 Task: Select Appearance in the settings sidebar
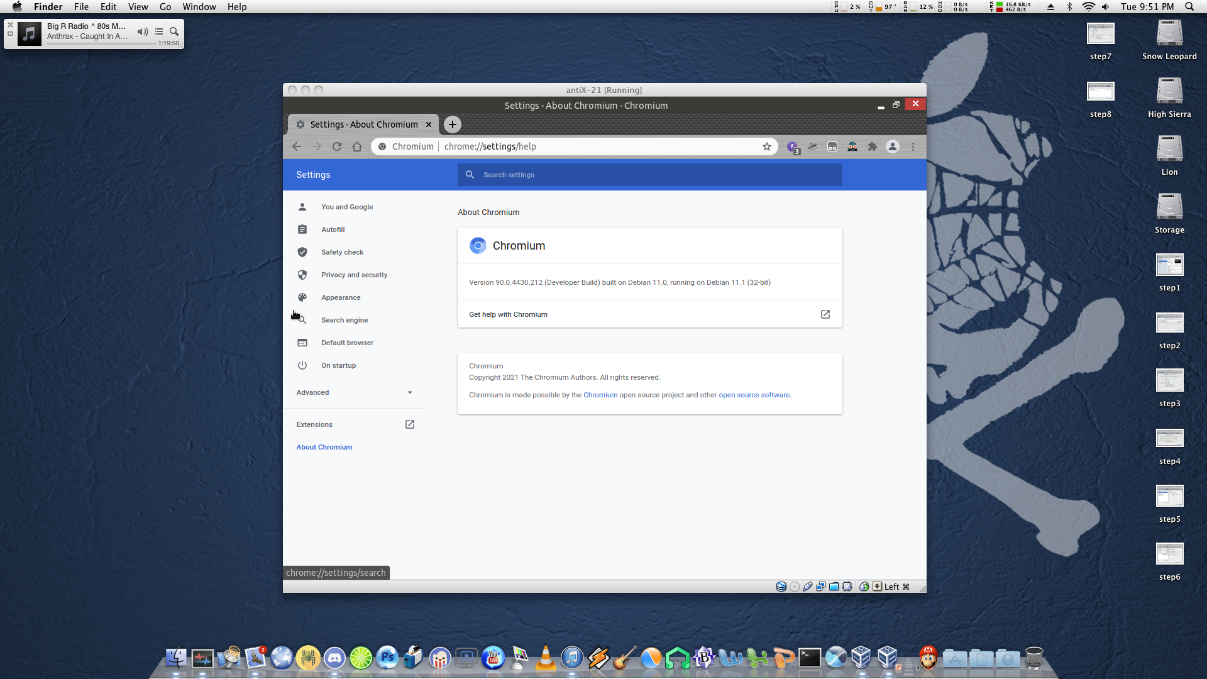click(x=341, y=297)
